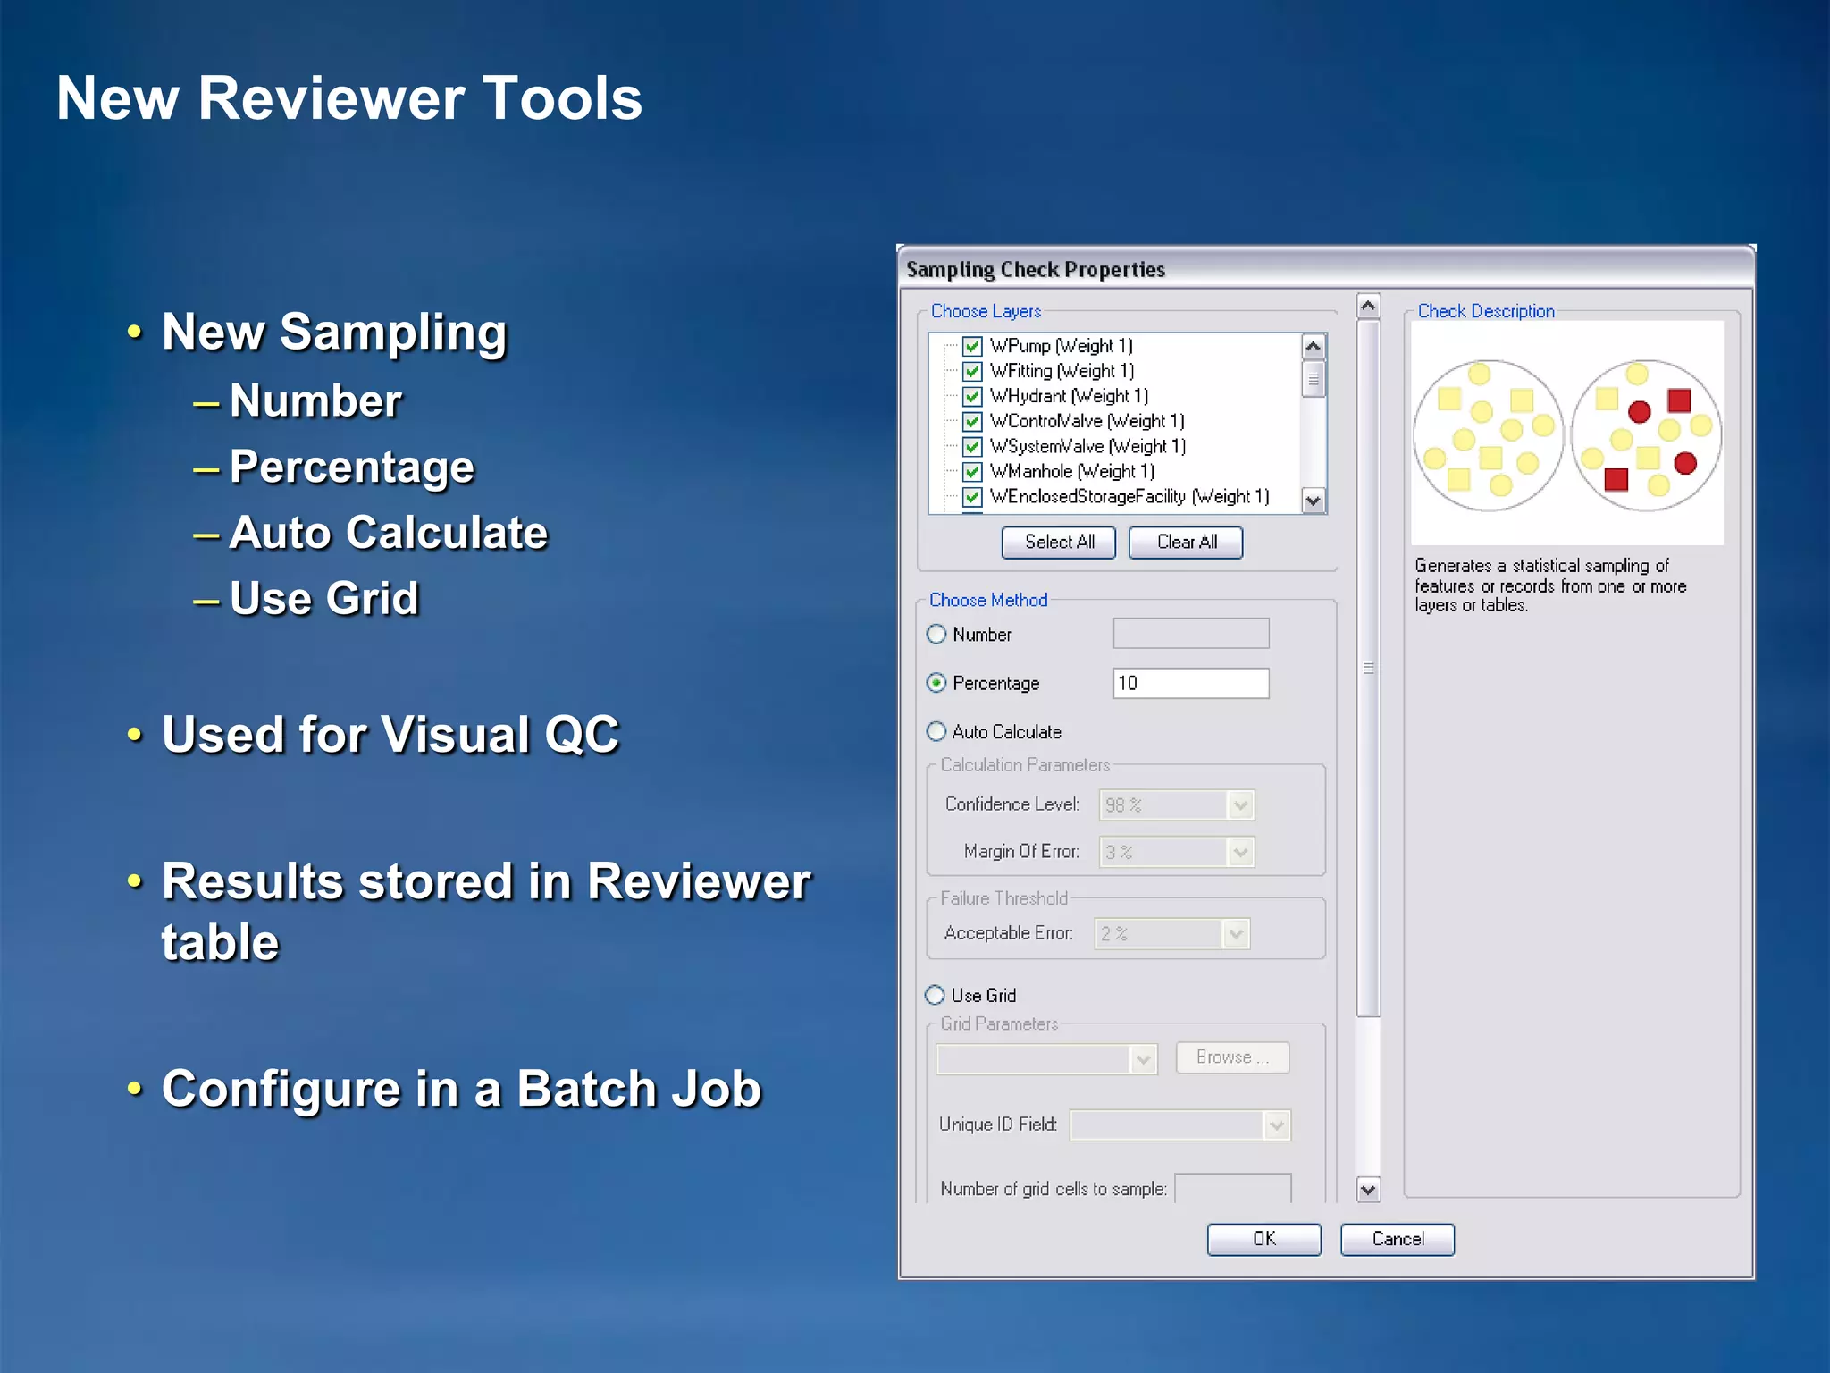Click the main panel vertical scrollbar thumb
This screenshot has width=1830, height=1373.
[1368, 668]
